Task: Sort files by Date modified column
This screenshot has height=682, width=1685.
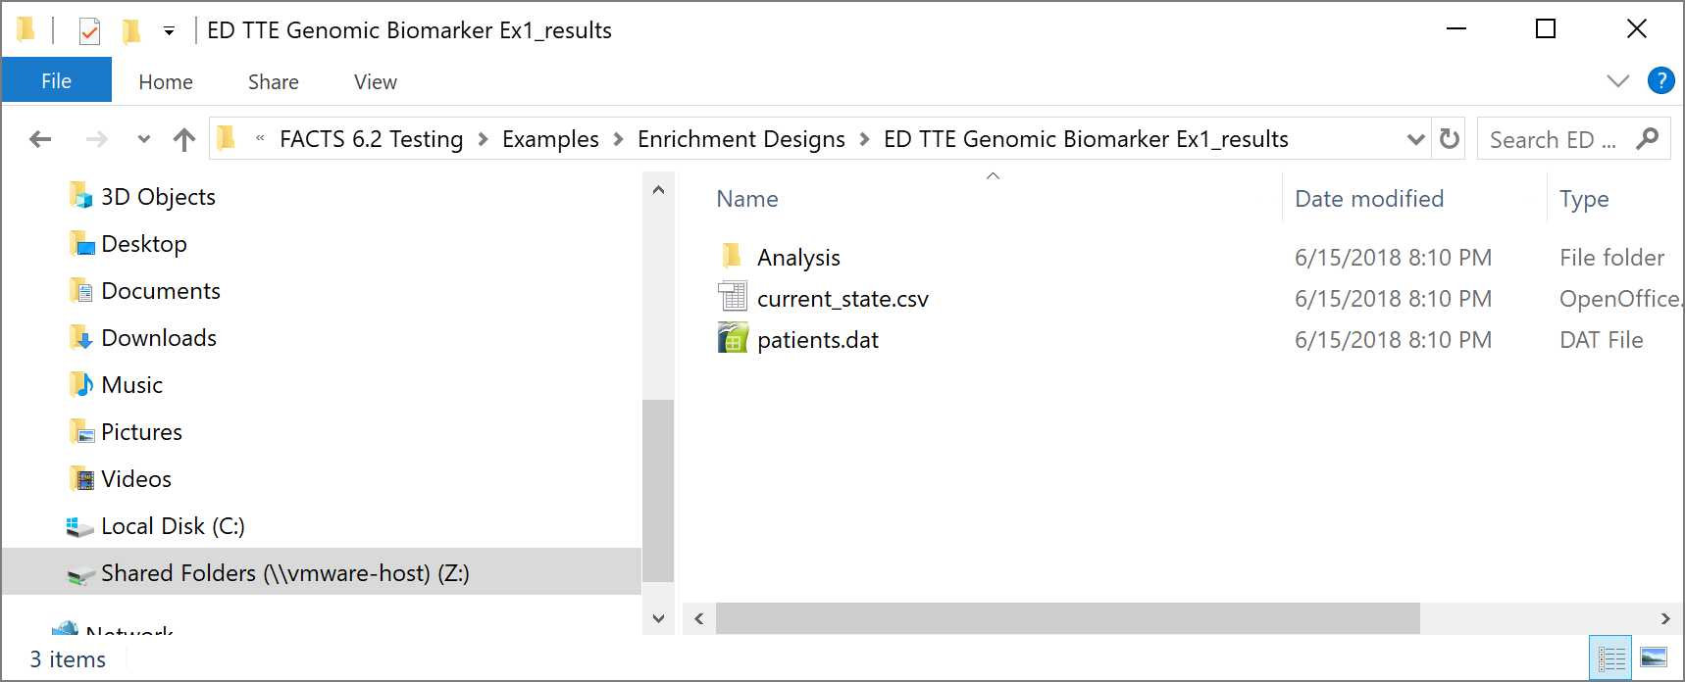Action: (x=1368, y=199)
